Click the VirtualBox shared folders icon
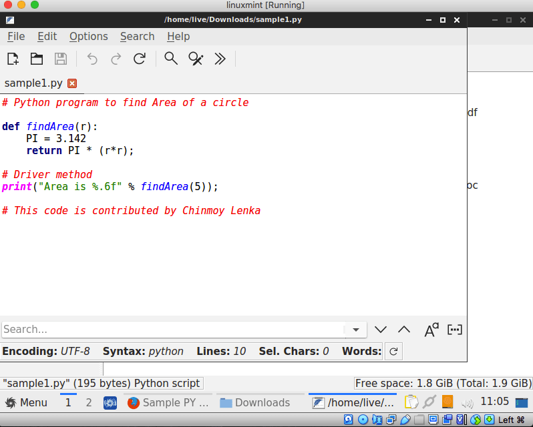Screen dimensions: 533x427 coord(419,420)
